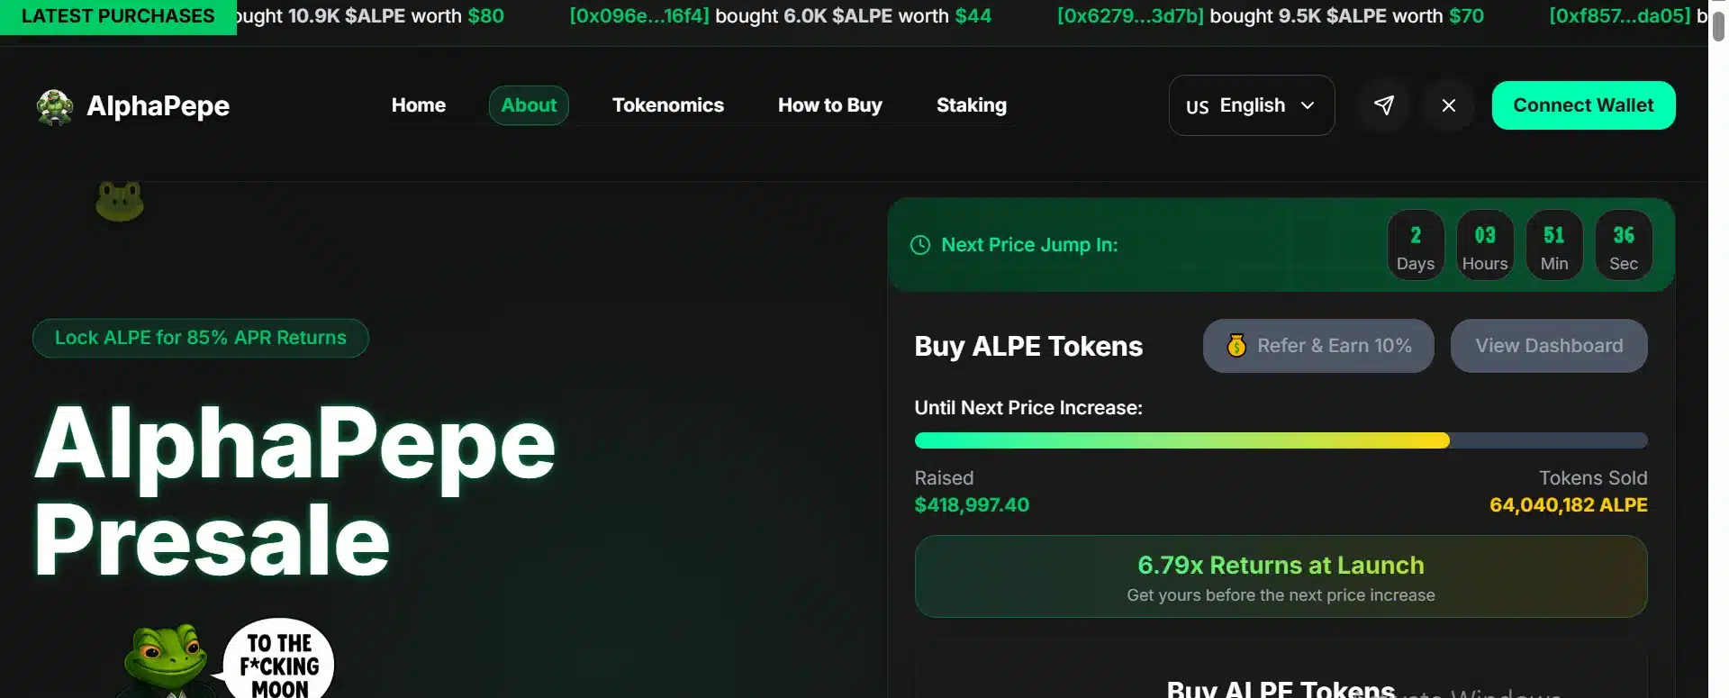Click Connect Wallet
Viewport: 1729px width, 698px height.
coord(1582,105)
